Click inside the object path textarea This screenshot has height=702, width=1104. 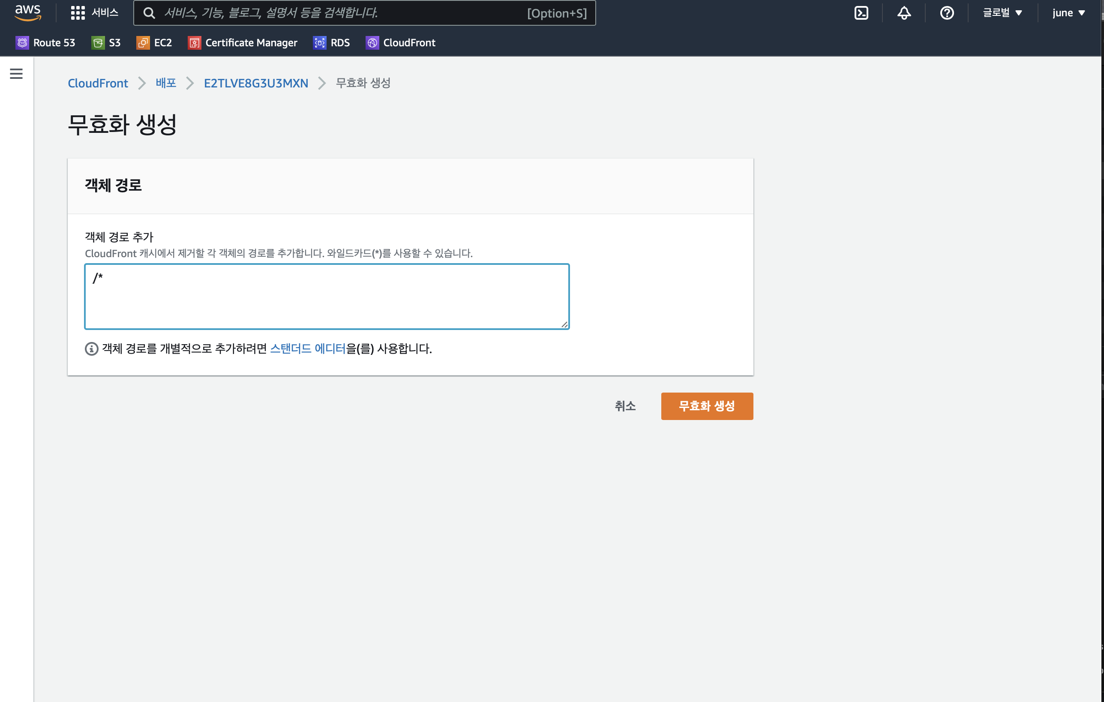(x=327, y=296)
